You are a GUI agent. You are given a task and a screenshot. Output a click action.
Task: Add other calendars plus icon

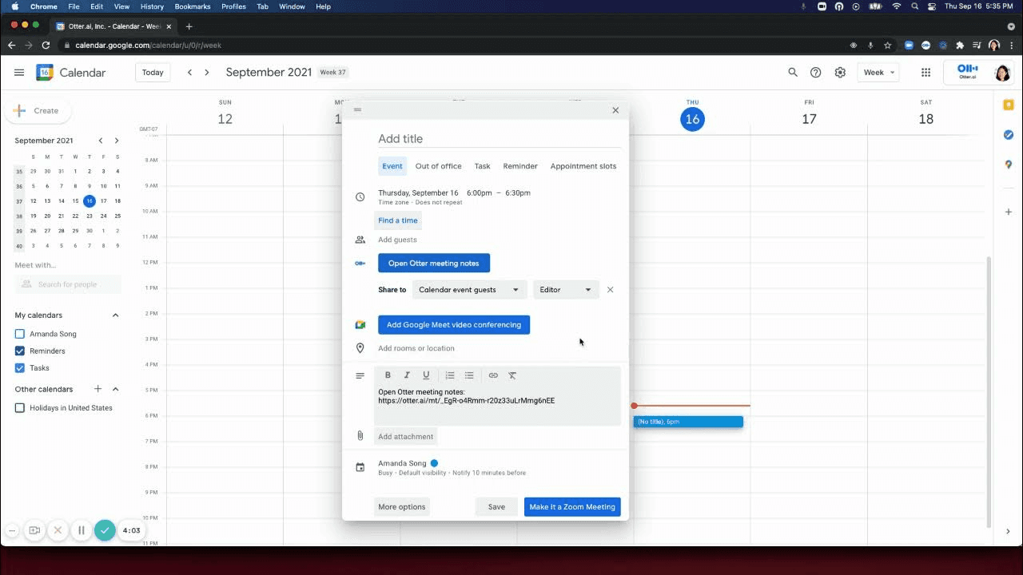98,389
